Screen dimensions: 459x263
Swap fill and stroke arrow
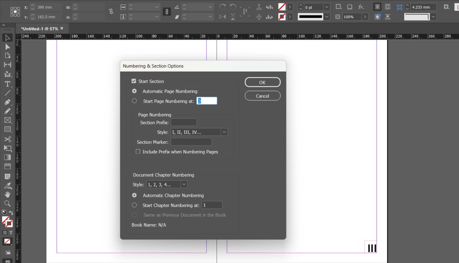coord(11,213)
